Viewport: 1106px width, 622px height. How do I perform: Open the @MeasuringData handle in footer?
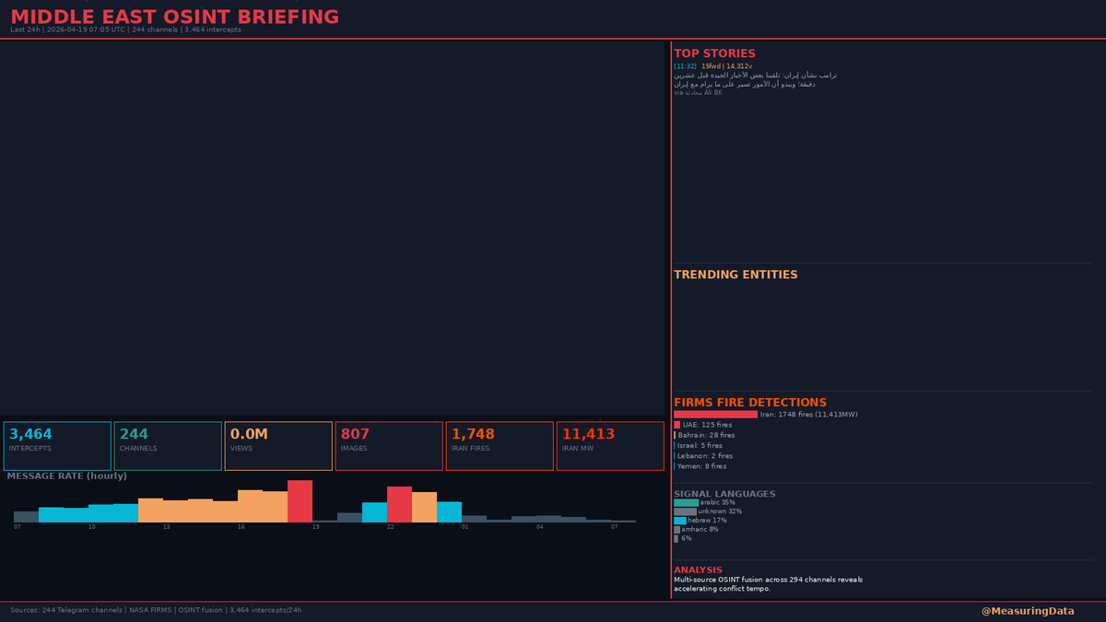1028,611
